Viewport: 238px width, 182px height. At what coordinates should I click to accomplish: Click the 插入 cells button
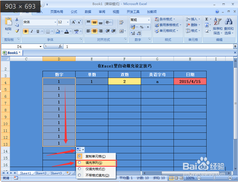(193, 19)
